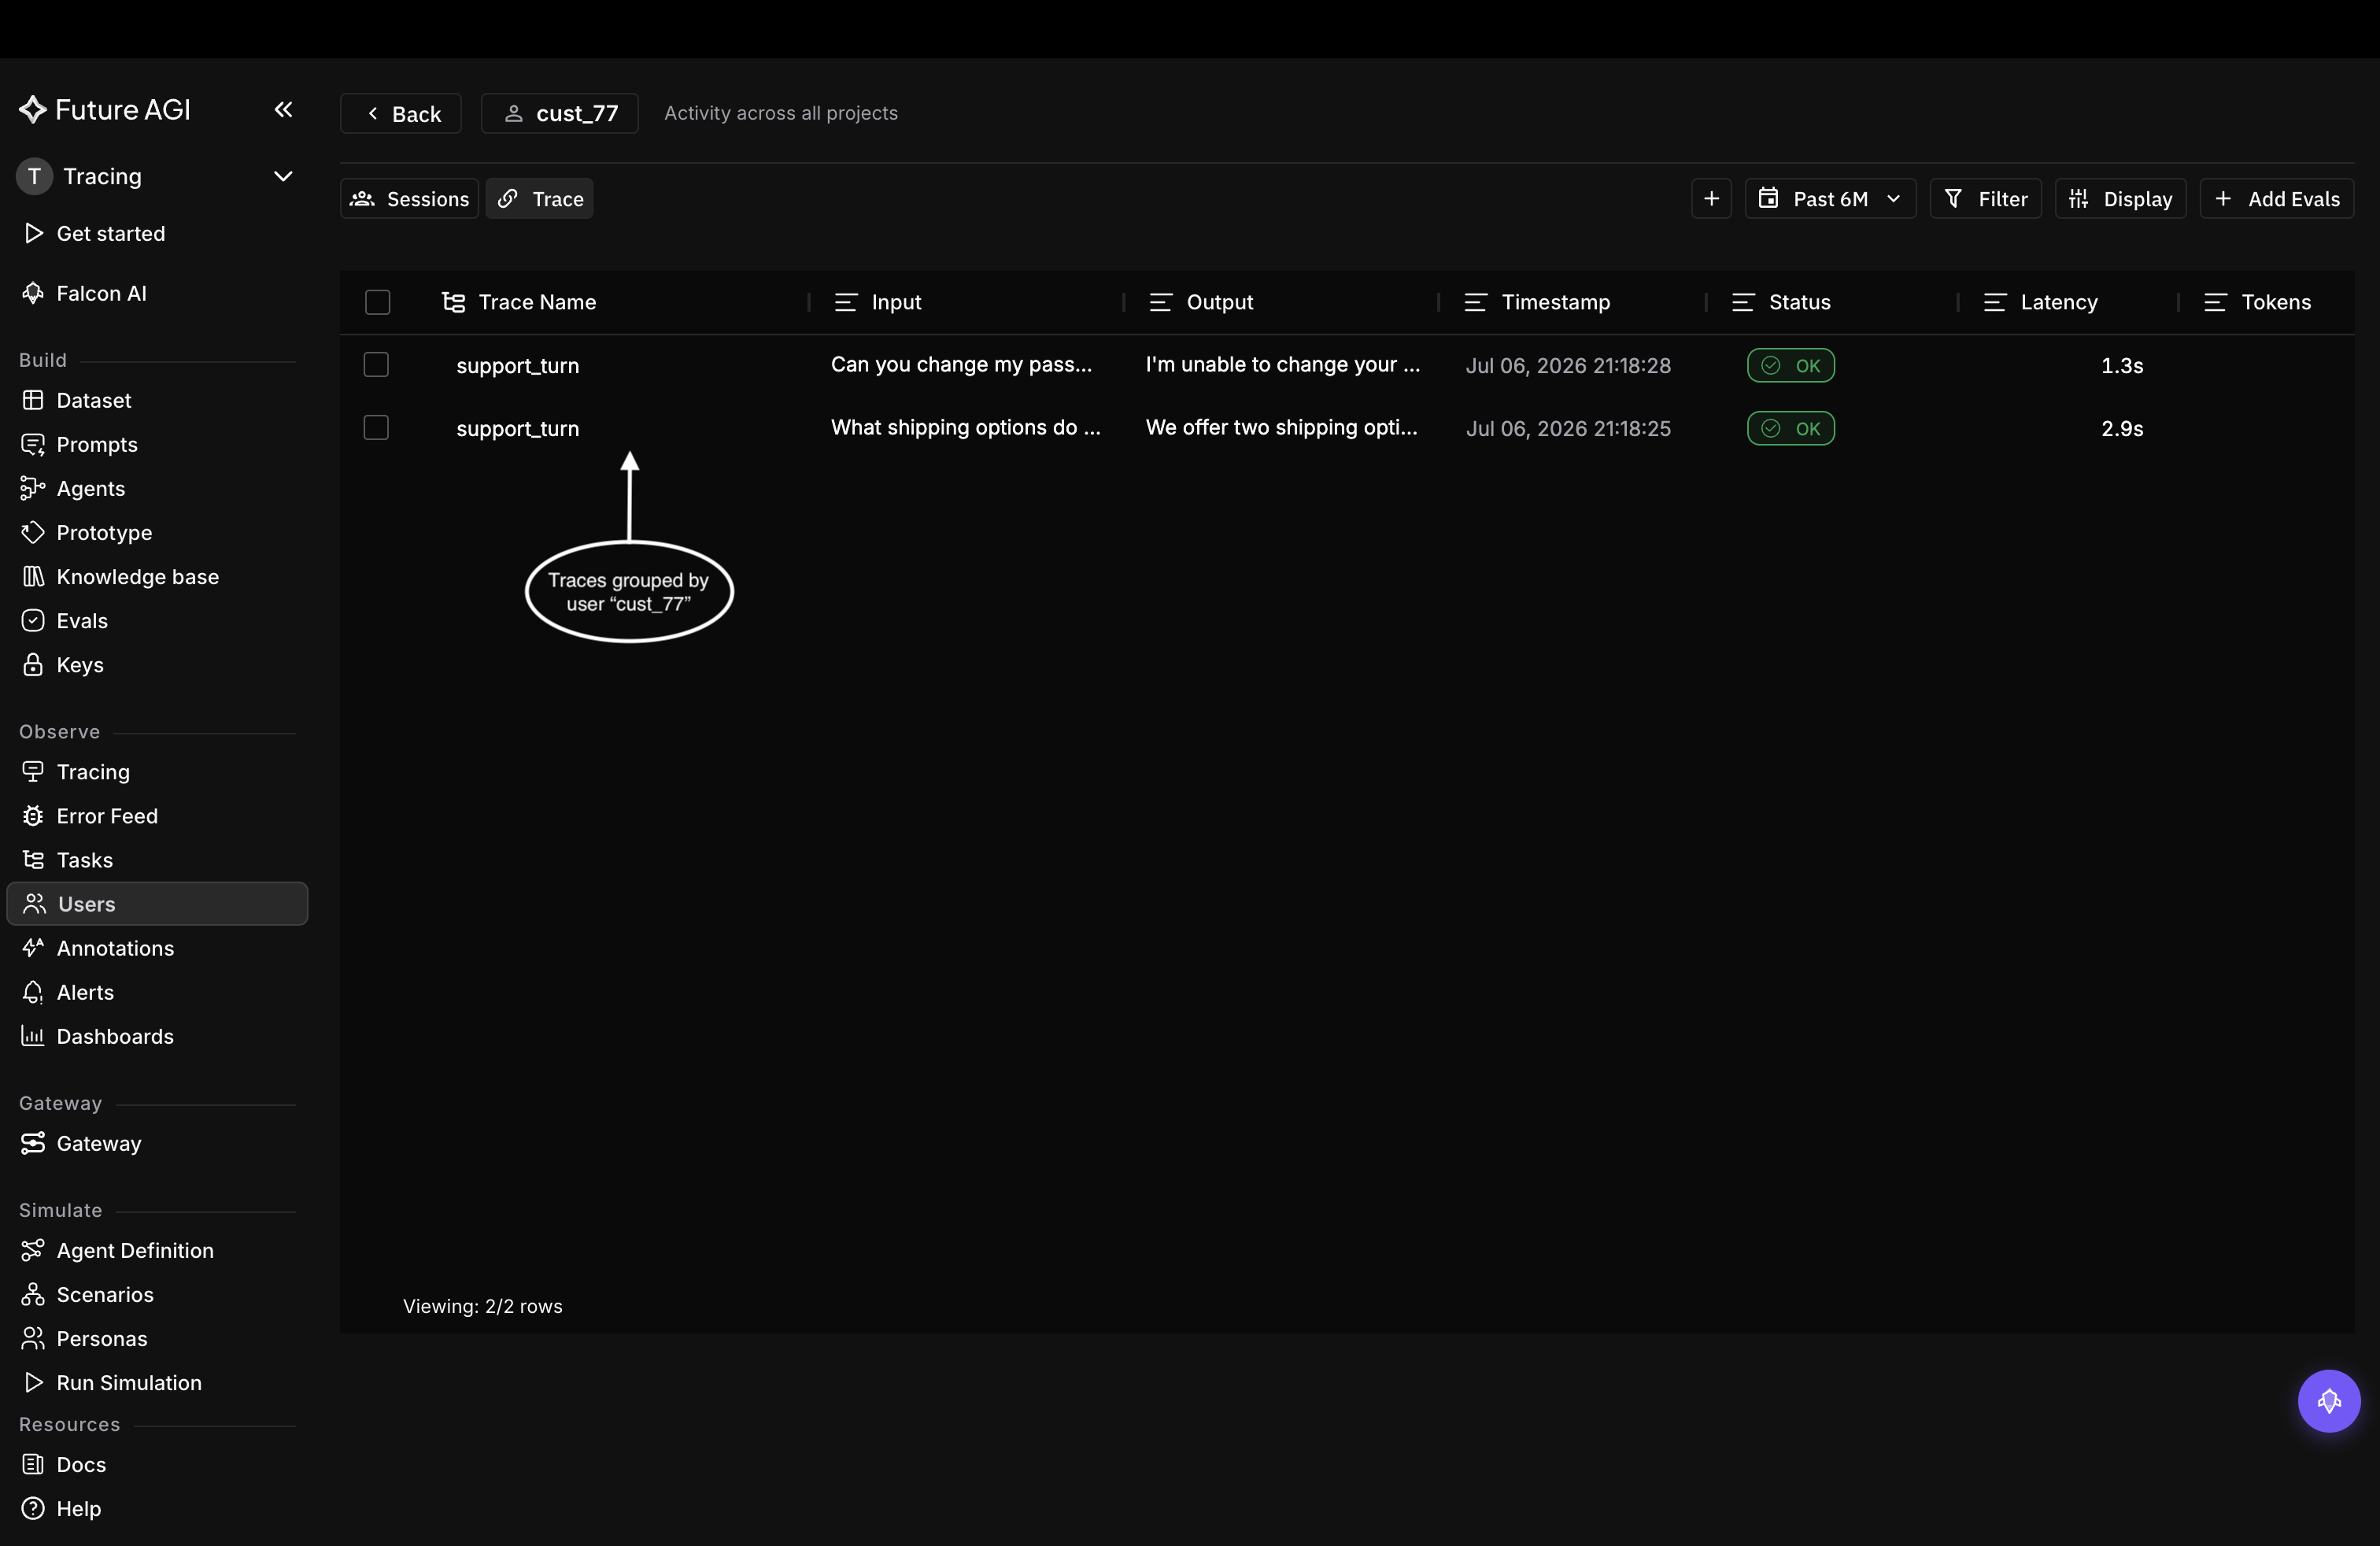This screenshot has width=2380, height=1546.
Task: Select the 21:18:28 support_turn row checkbox
Action: click(376, 364)
